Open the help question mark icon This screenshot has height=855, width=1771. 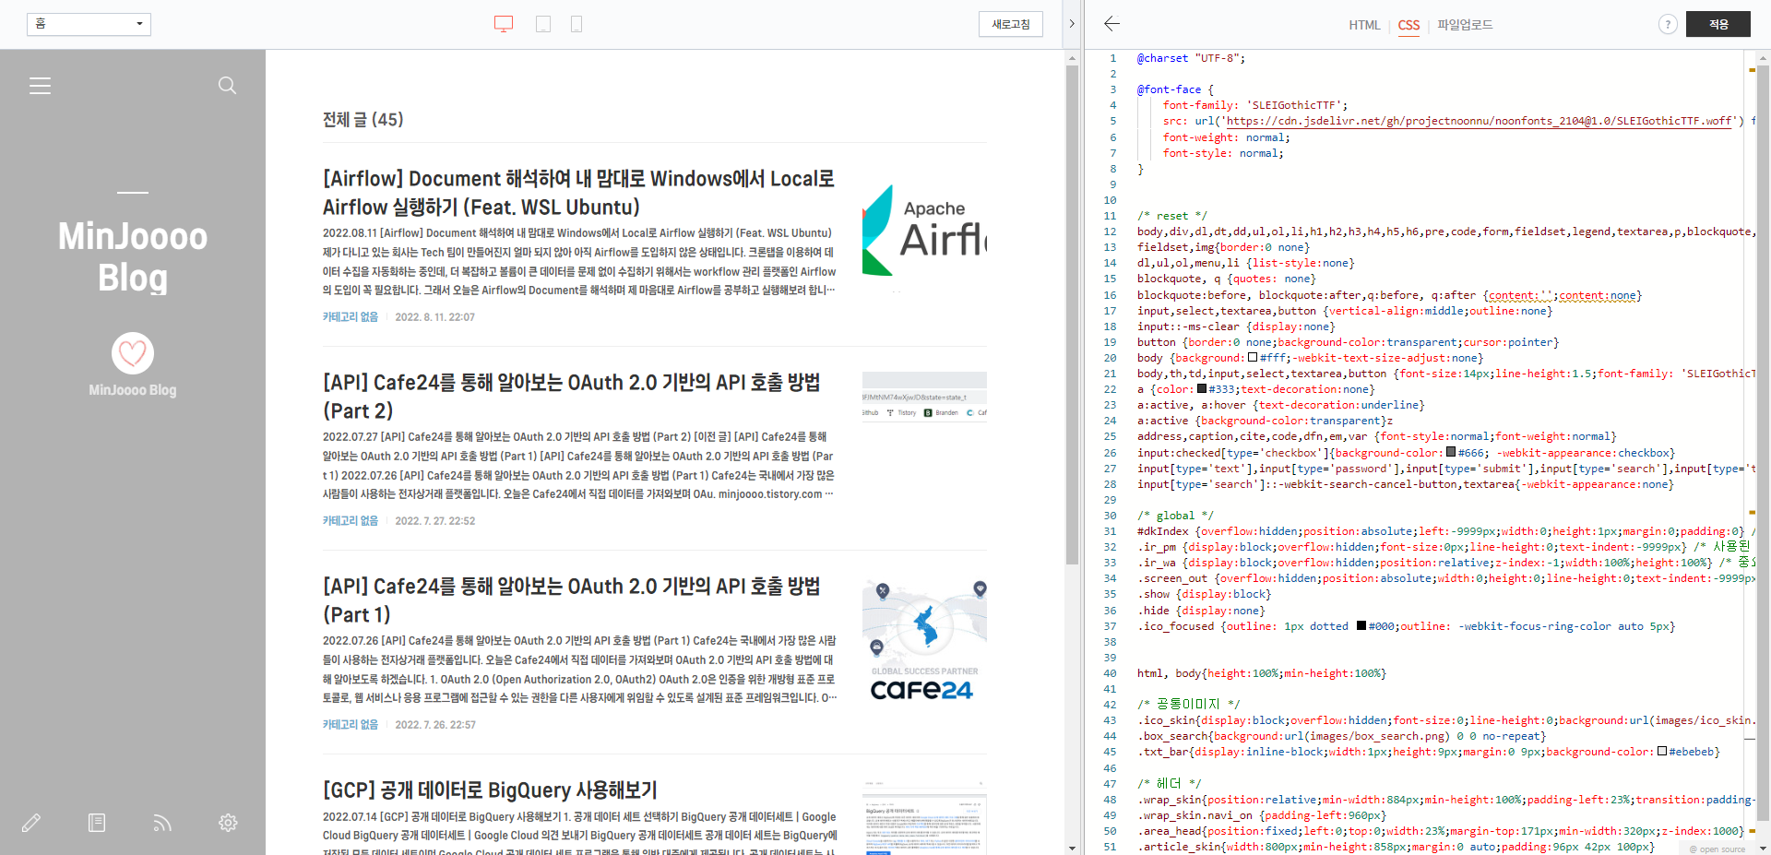coord(1668,25)
